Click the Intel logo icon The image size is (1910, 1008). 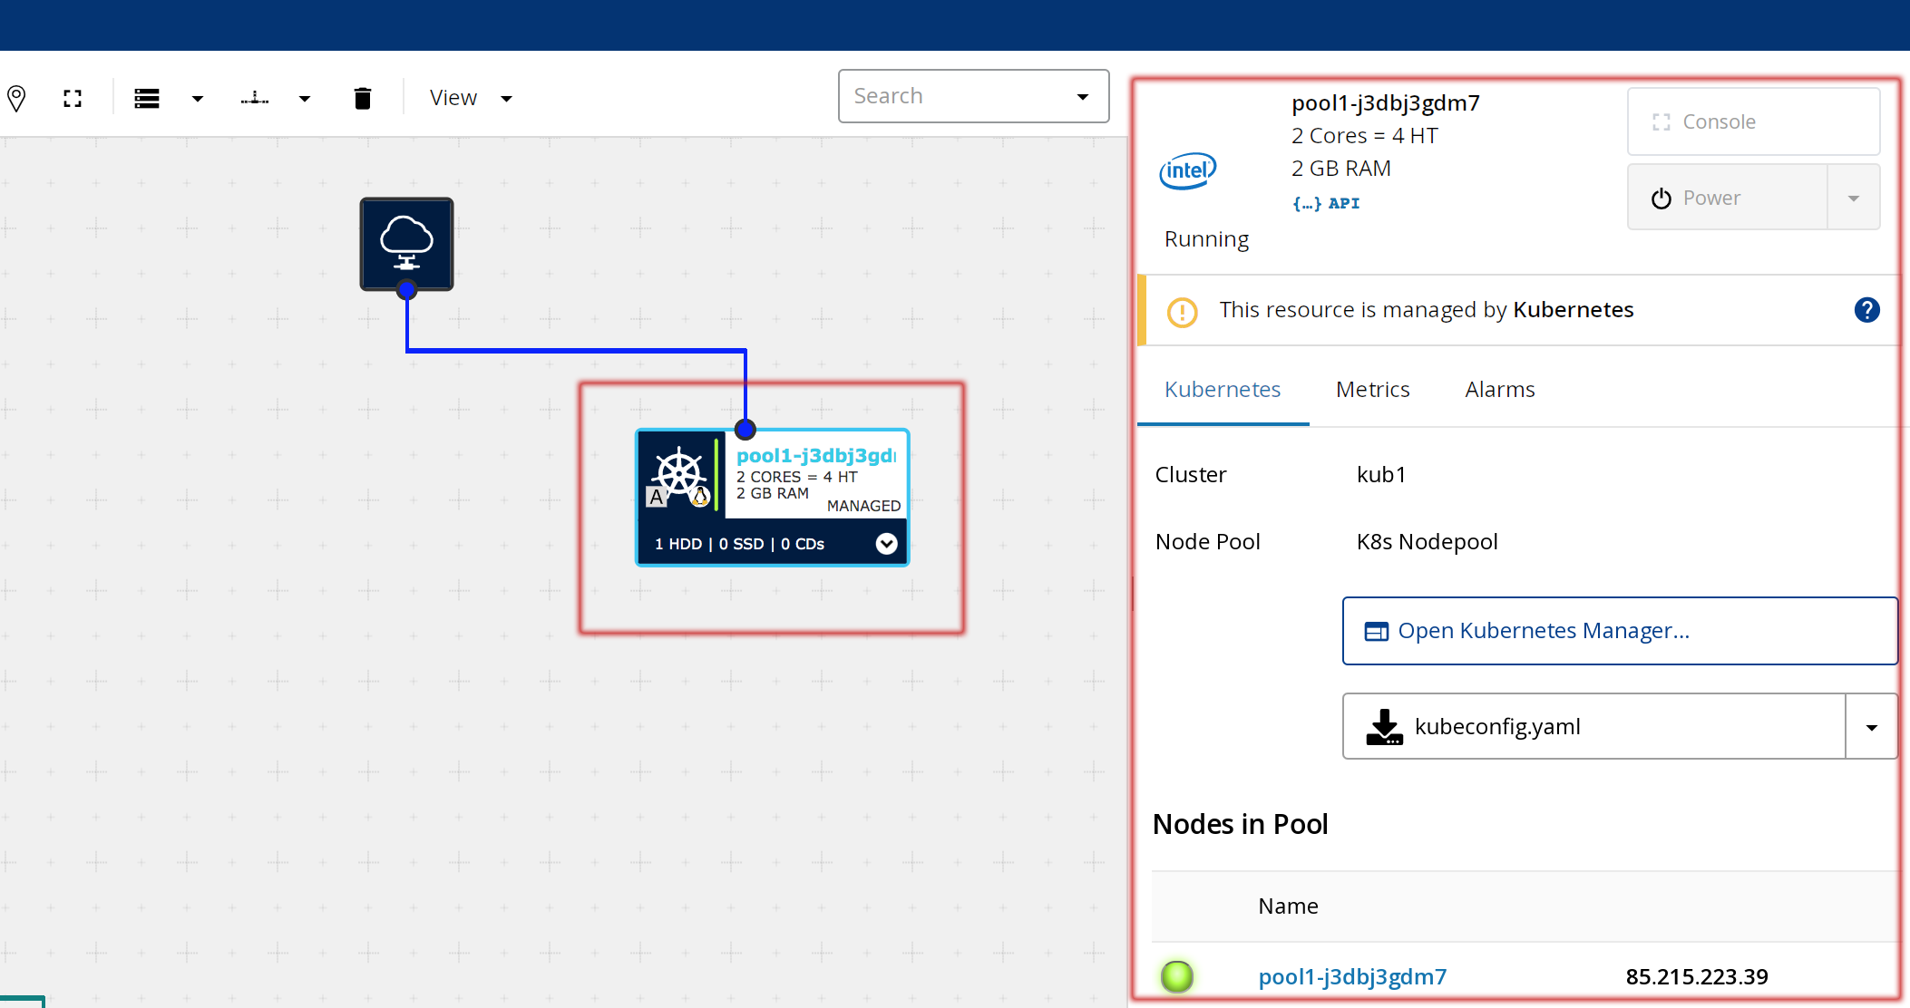pyautogui.click(x=1187, y=170)
